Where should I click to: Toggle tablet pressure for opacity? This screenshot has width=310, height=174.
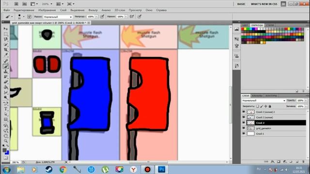pos(102,16)
